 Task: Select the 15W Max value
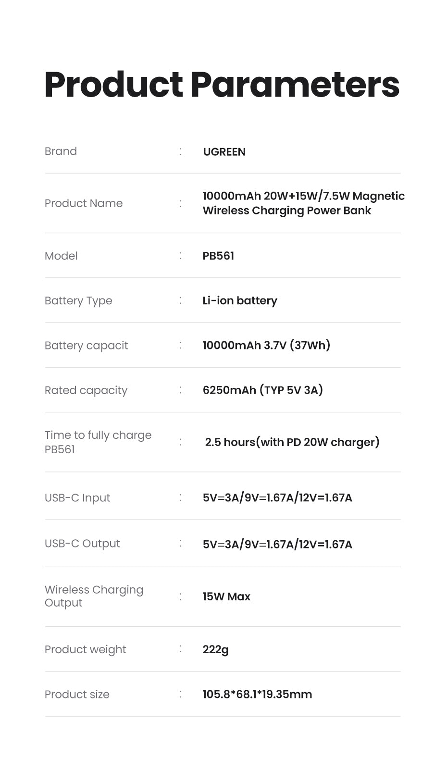[x=226, y=596]
